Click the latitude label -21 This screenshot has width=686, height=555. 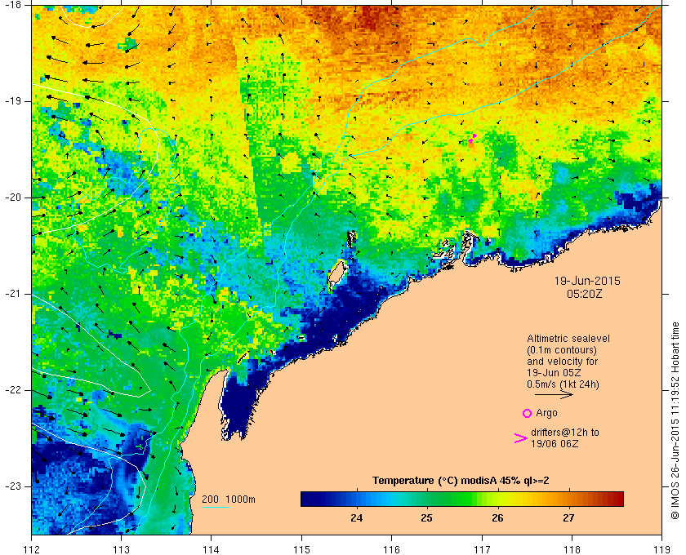click(x=12, y=294)
